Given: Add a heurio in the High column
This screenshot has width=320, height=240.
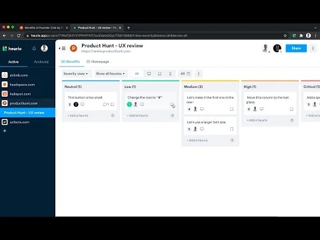Looking at the screenshot, I should point(257,120).
